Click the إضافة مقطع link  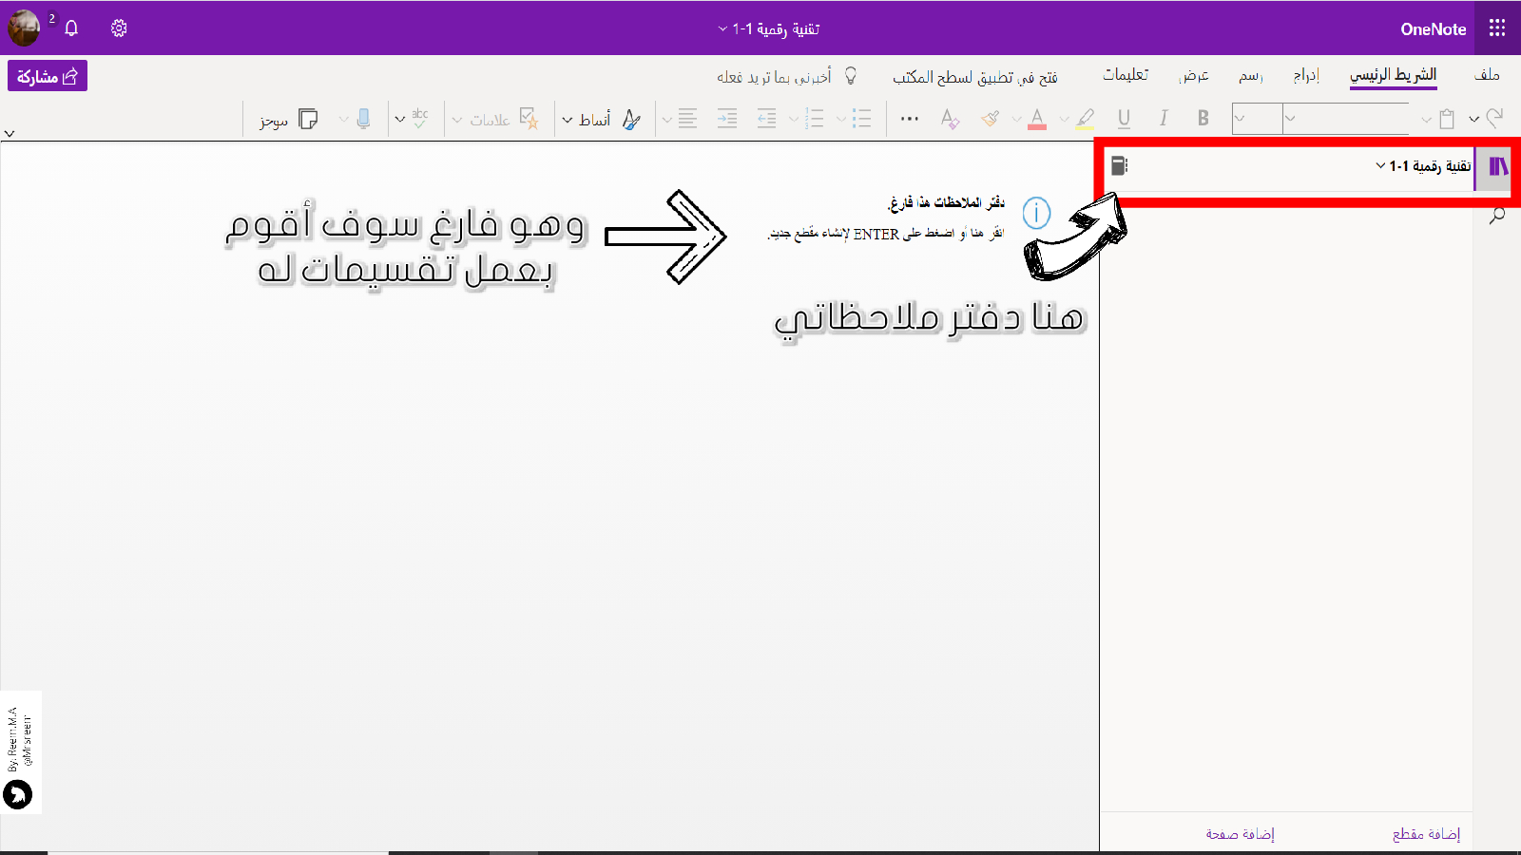pos(1426,834)
